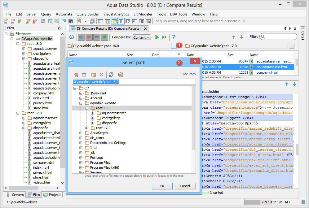
Task: Click the Select path tree vertical scrollbar
Action: pos(194,118)
